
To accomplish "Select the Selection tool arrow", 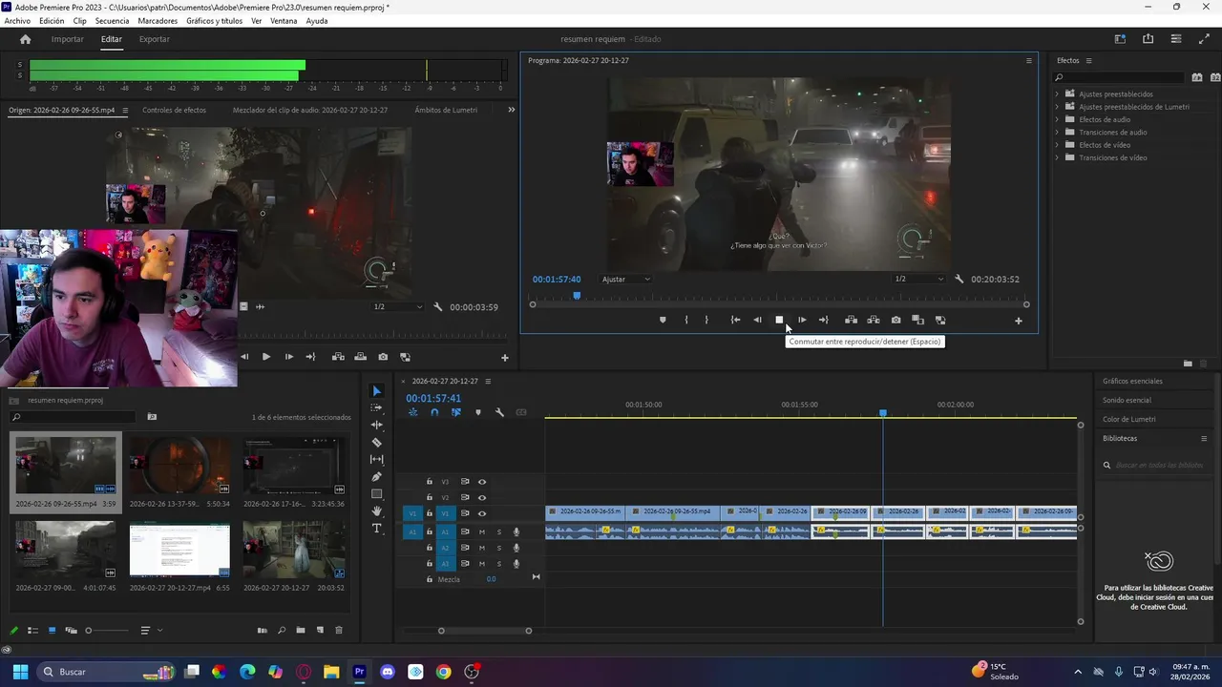I will point(377,391).
